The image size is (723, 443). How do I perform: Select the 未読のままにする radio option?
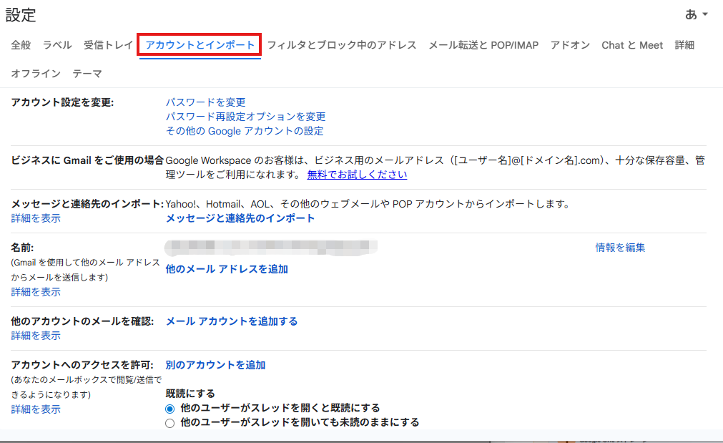(x=169, y=422)
